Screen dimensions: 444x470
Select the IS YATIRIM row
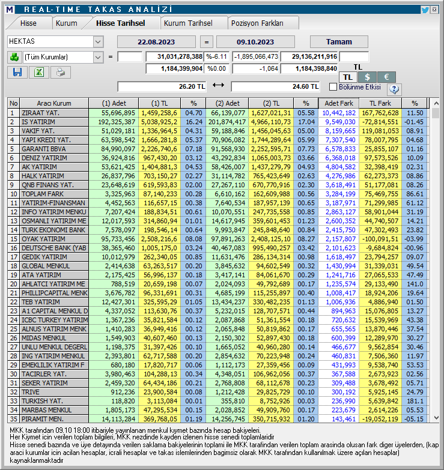pyautogui.click(x=218, y=122)
